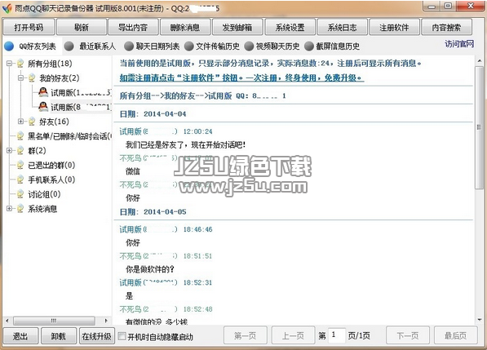Click the timestamp 18:52:31
This screenshot has width=487, height=350.
pos(198,282)
